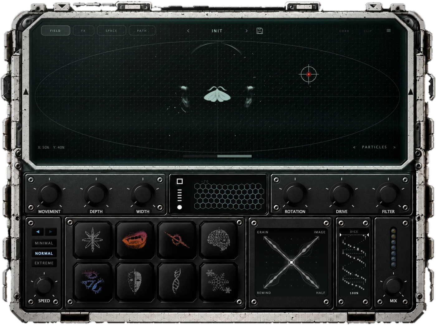Go to the previous preset
Screen dimensions: 436x325
pyautogui.click(x=188, y=31)
